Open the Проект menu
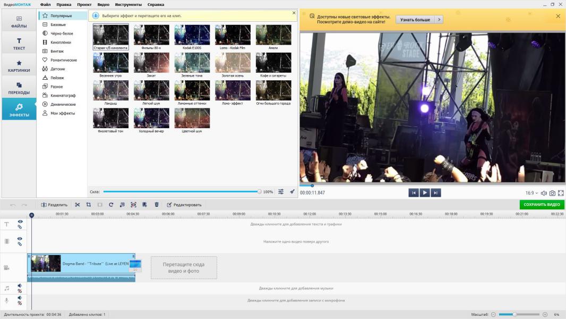Image resolution: width=566 pixels, height=319 pixels. (84, 4)
